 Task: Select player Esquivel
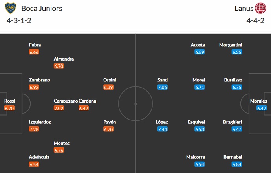(200, 122)
